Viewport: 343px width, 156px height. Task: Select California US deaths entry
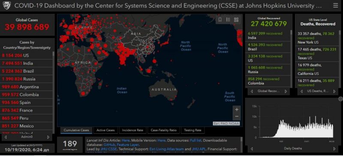pyautogui.click(x=317, y=69)
